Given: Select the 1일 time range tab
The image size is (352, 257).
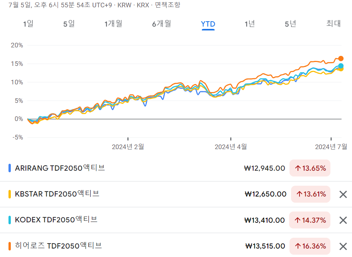Looking at the screenshot, I should (28, 24).
